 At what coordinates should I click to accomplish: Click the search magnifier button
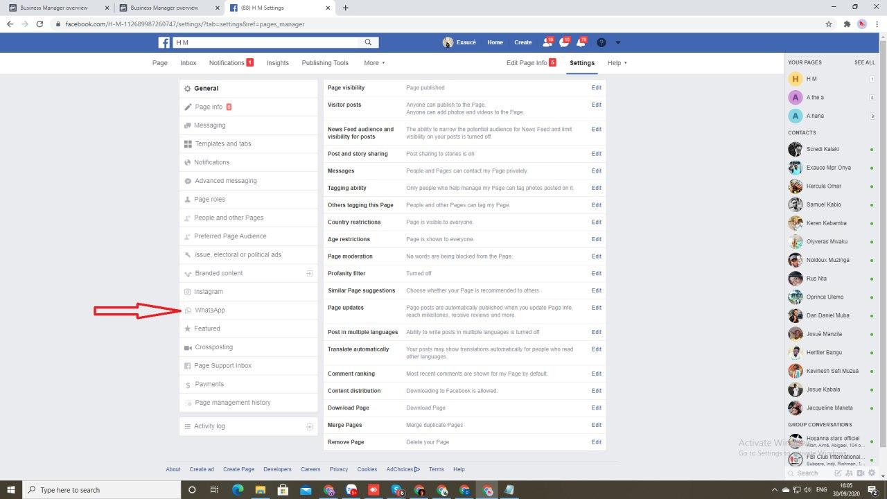(x=369, y=42)
